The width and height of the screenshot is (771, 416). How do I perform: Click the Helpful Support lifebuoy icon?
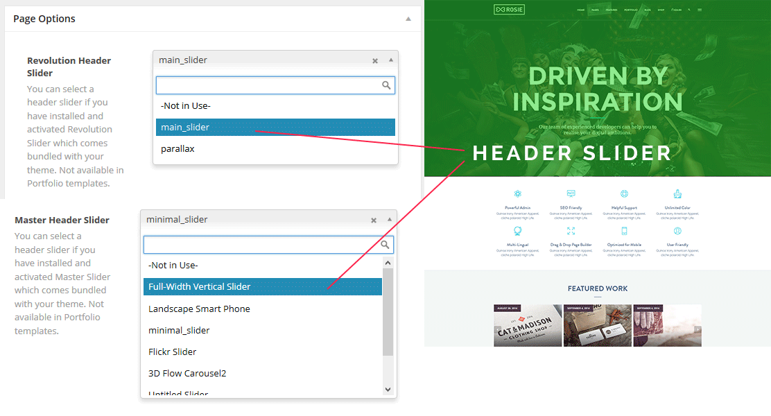[x=624, y=194]
